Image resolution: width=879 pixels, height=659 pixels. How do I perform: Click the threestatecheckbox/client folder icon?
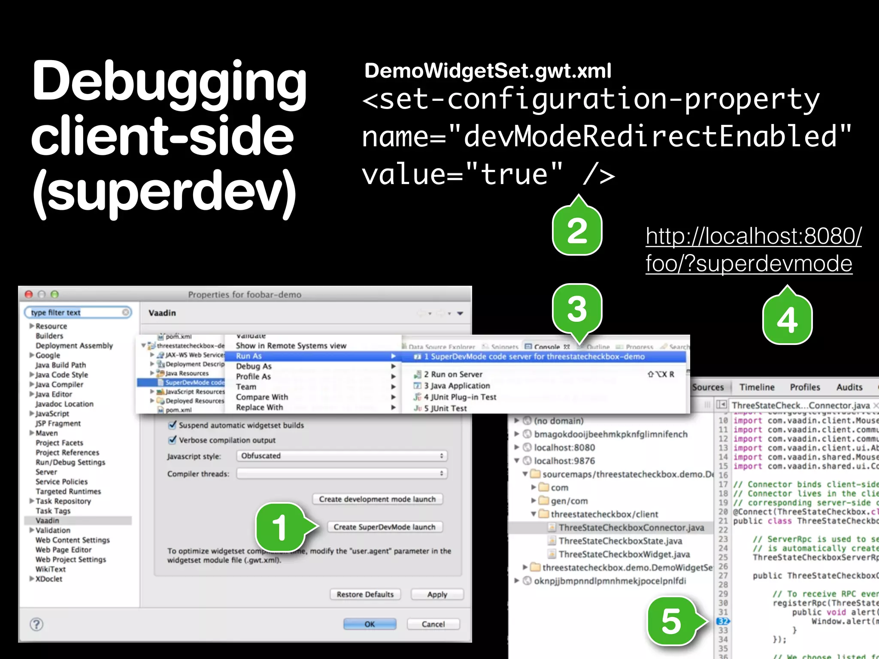coord(544,514)
